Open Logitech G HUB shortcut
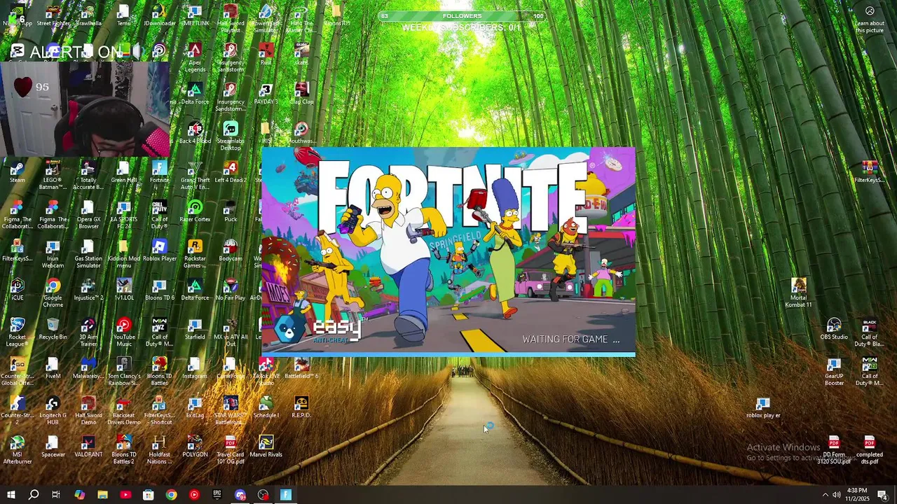Viewport: 897px width, 504px height. 53,411
